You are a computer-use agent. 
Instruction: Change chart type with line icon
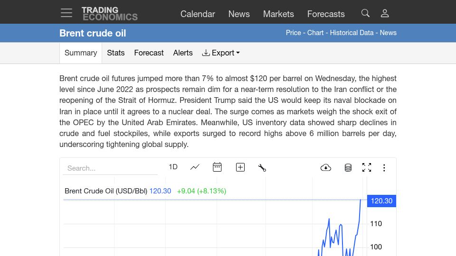point(195,167)
